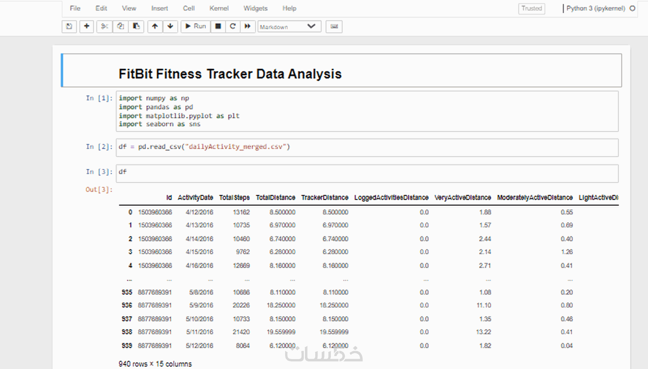Click the ModeratelyActiveDistance value 1.26
648x369 pixels.
[x=567, y=252]
